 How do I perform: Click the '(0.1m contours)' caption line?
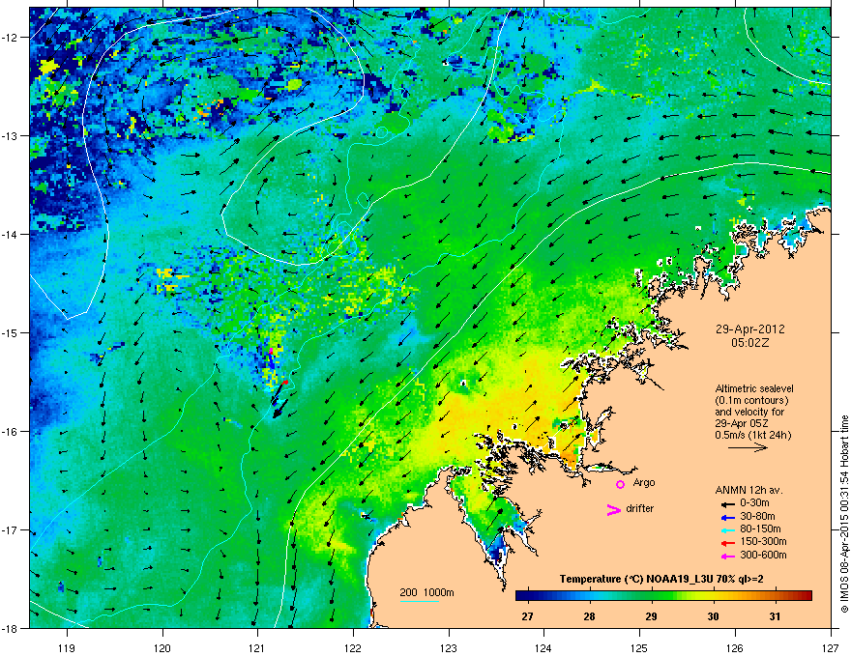tap(751, 401)
